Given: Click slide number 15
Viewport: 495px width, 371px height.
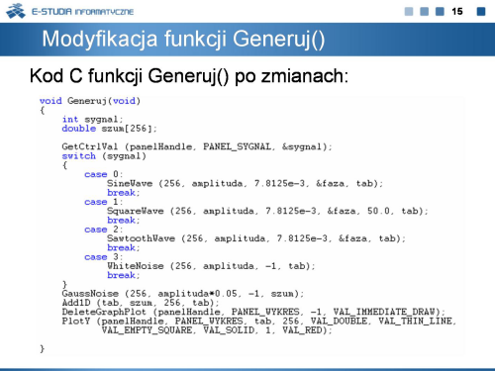Looking at the screenshot, I should (x=457, y=12).
